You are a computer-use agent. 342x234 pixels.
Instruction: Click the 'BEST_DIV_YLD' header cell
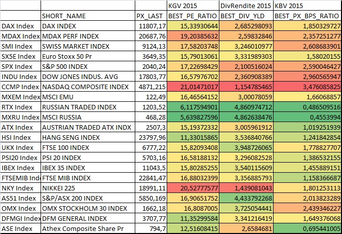click(246, 16)
